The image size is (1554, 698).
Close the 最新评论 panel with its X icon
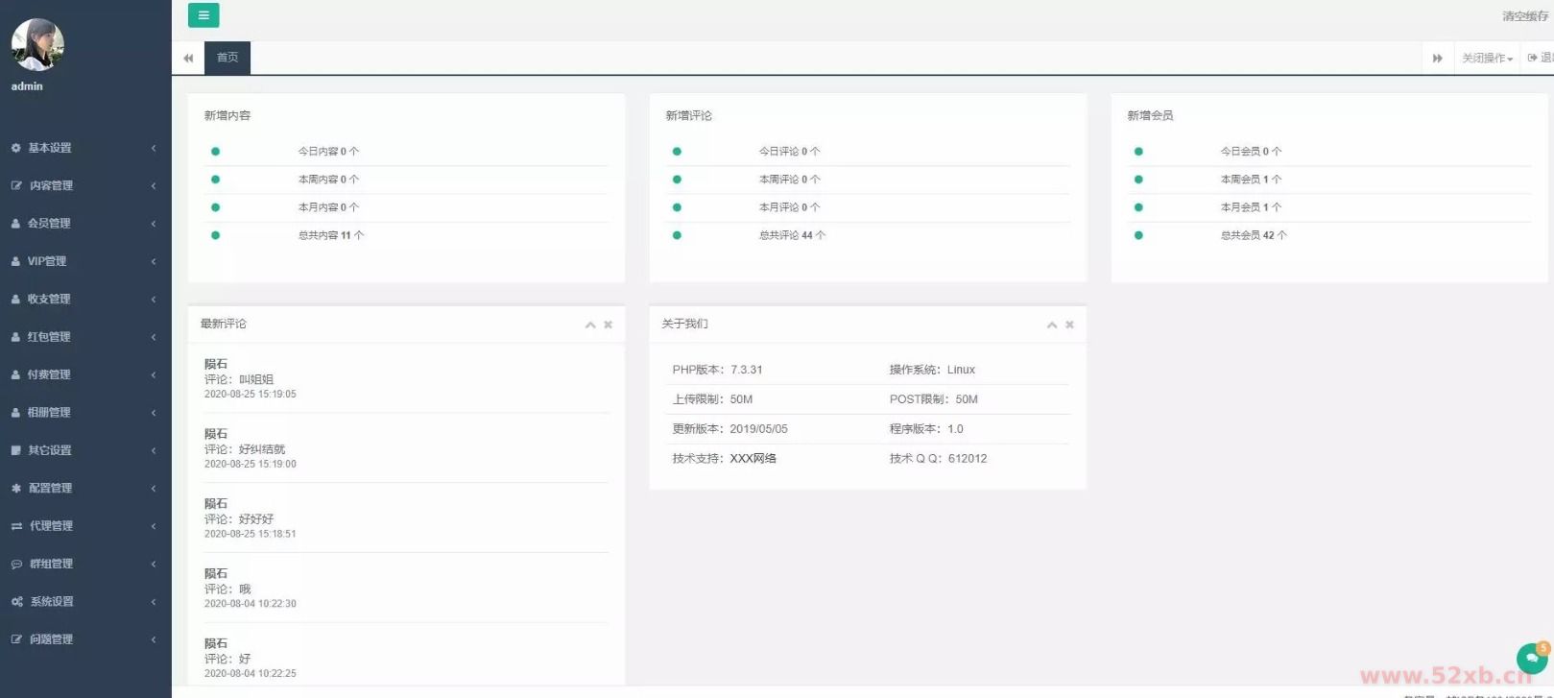608,325
